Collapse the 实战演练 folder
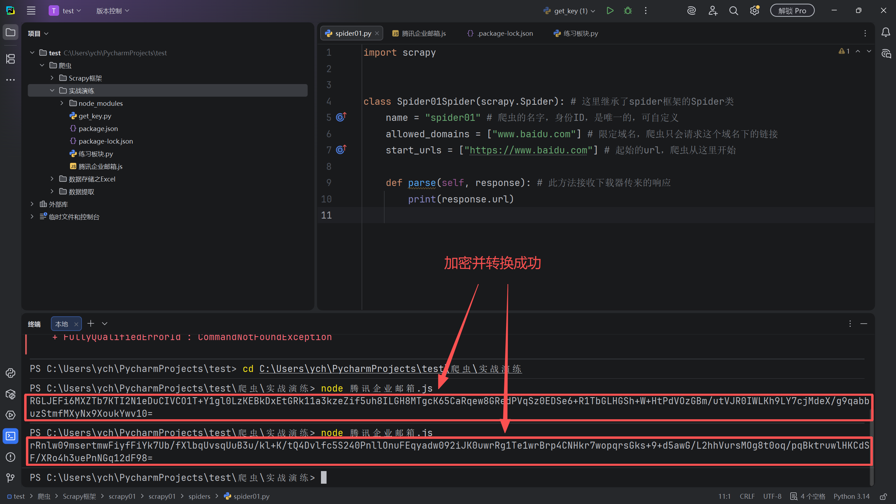The height and width of the screenshot is (504, 896). [52, 90]
